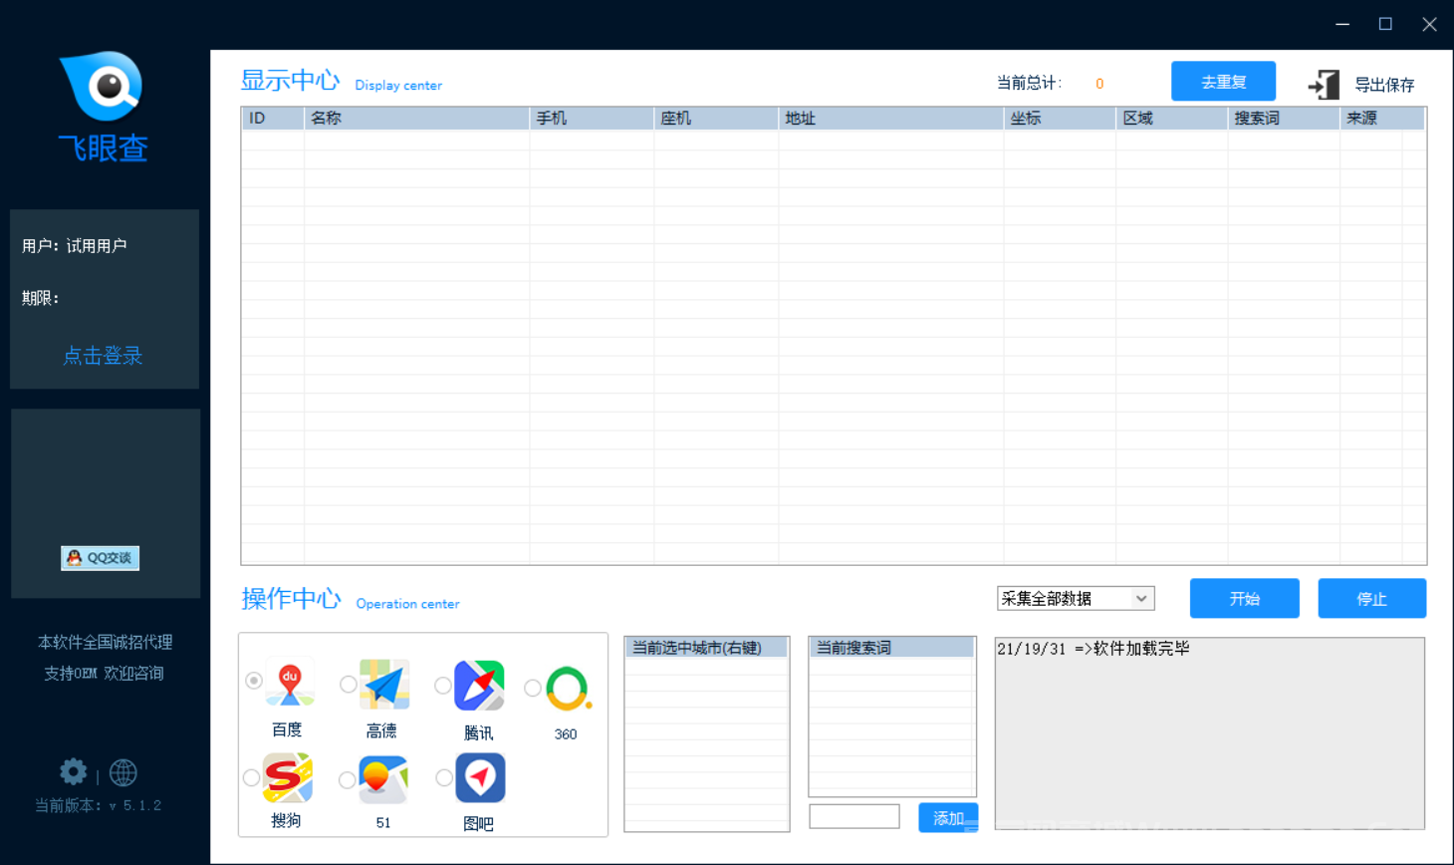
Task: Select the Gaode (高德) map source icon
Action: coord(382,685)
